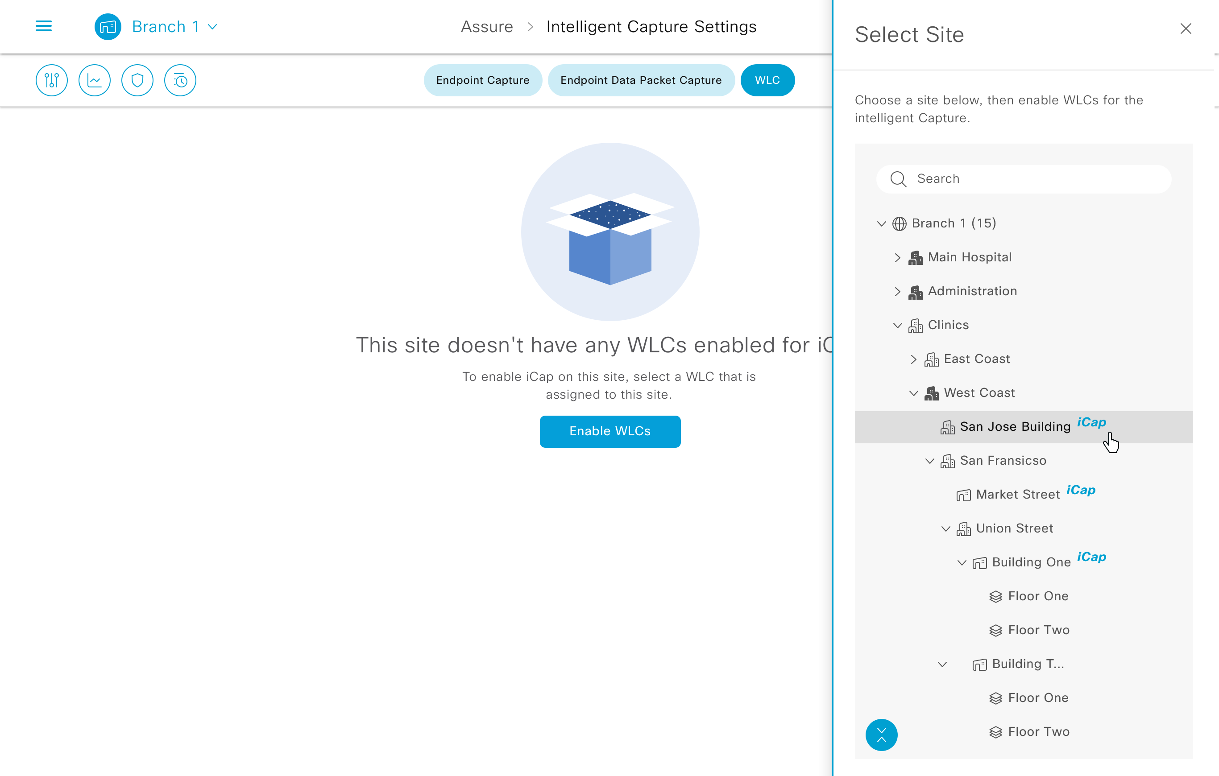The width and height of the screenshot is (1219, 776).
Task: Go to Assure breadcrumb
Action: tap(486, 26)
